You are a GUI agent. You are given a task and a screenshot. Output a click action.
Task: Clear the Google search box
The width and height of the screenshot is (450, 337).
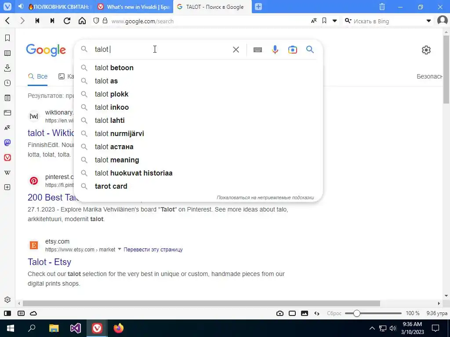click(x=236, y=50)
